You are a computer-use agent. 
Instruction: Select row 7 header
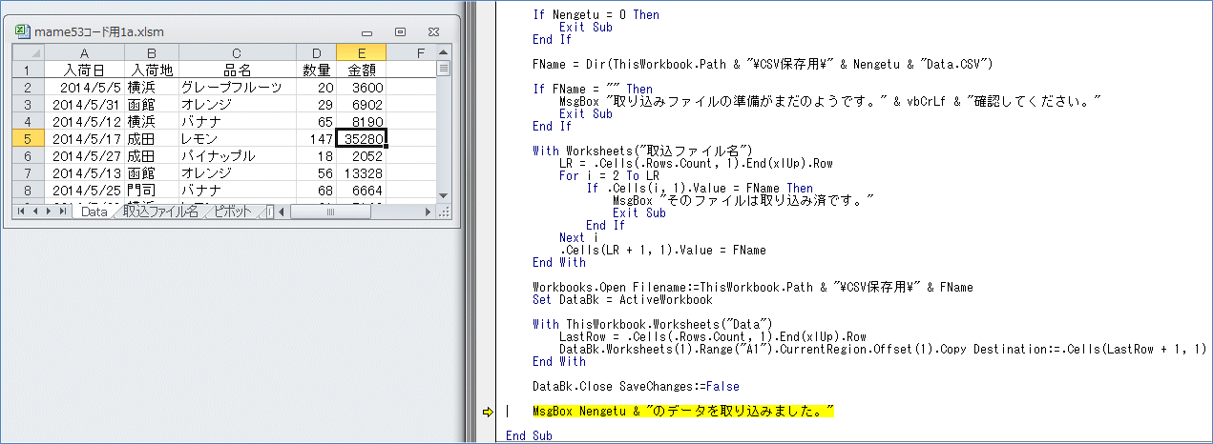[27, 172]
